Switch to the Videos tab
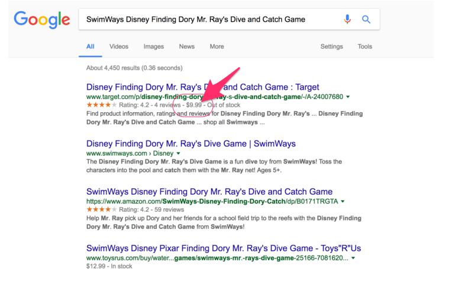This screenshot has width=465, height=301. click(x=119, y=47)
